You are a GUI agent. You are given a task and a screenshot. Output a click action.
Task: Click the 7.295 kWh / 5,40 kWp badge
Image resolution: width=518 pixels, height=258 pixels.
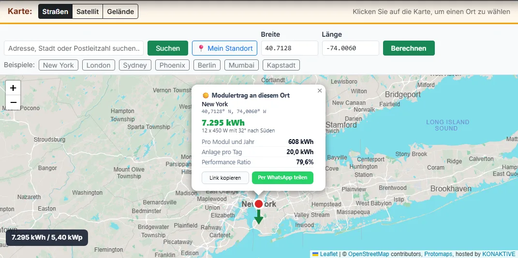coord(47,238)
